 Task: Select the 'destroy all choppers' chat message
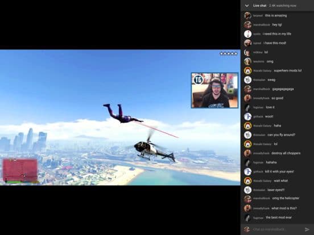[x=286, y=153]
